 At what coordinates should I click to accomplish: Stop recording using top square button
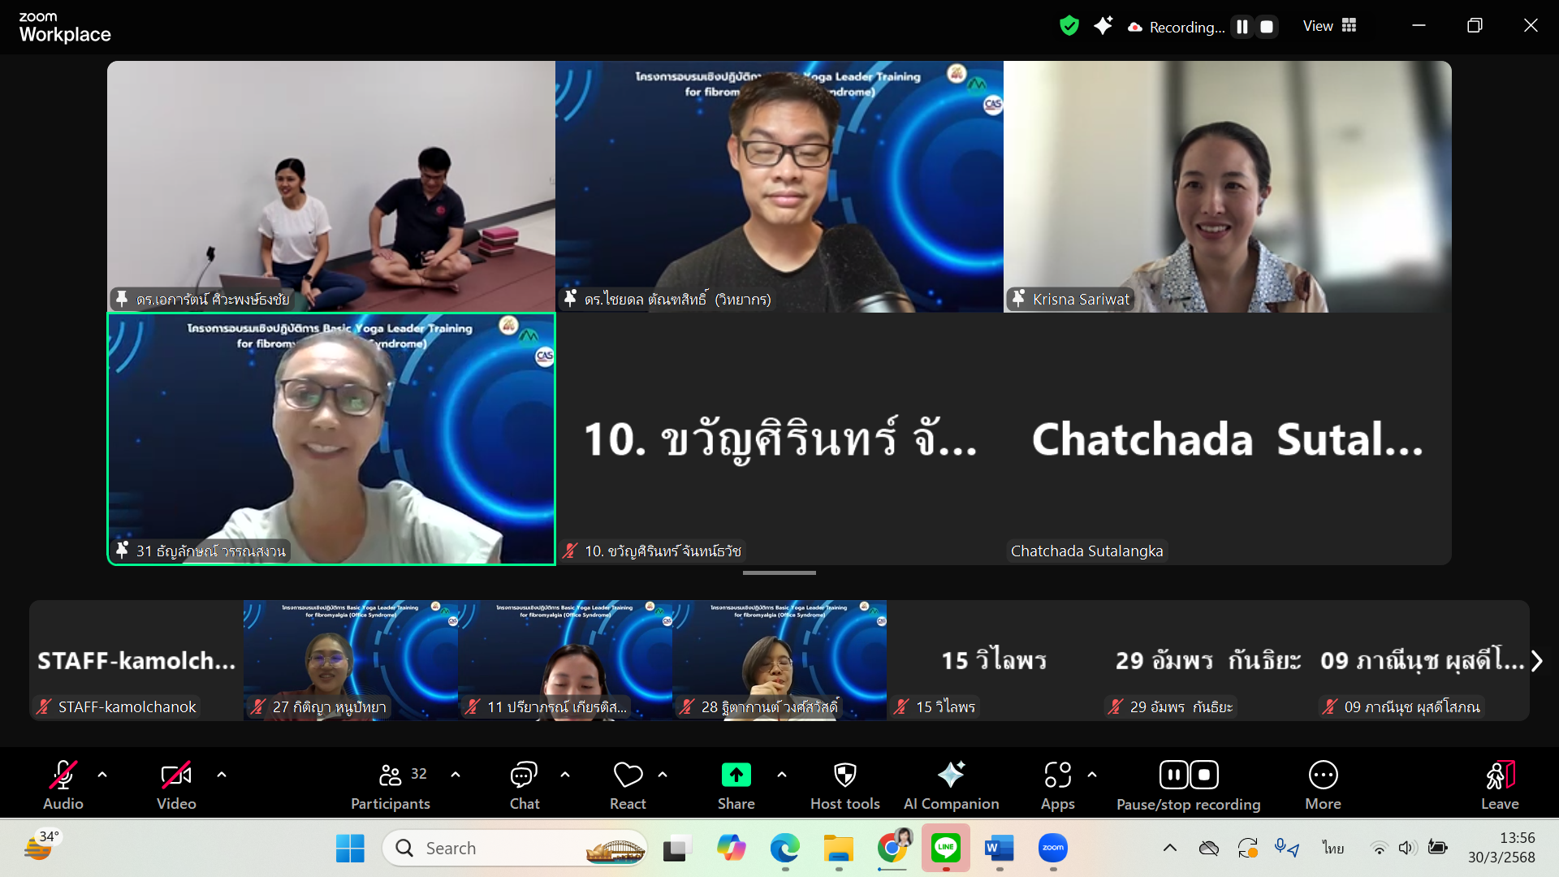coord(1266,27)
